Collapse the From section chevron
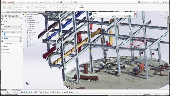Image resolution: width=170 pixels, height=96 pixels. click(x=22, y=24)
